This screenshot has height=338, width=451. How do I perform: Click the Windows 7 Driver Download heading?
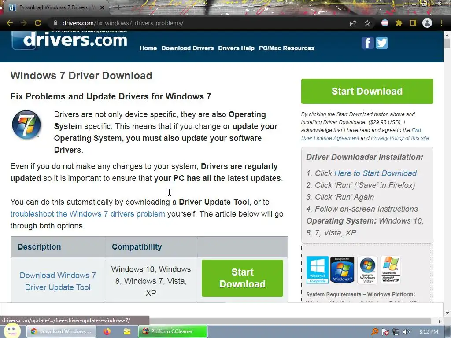click(81, 76)
